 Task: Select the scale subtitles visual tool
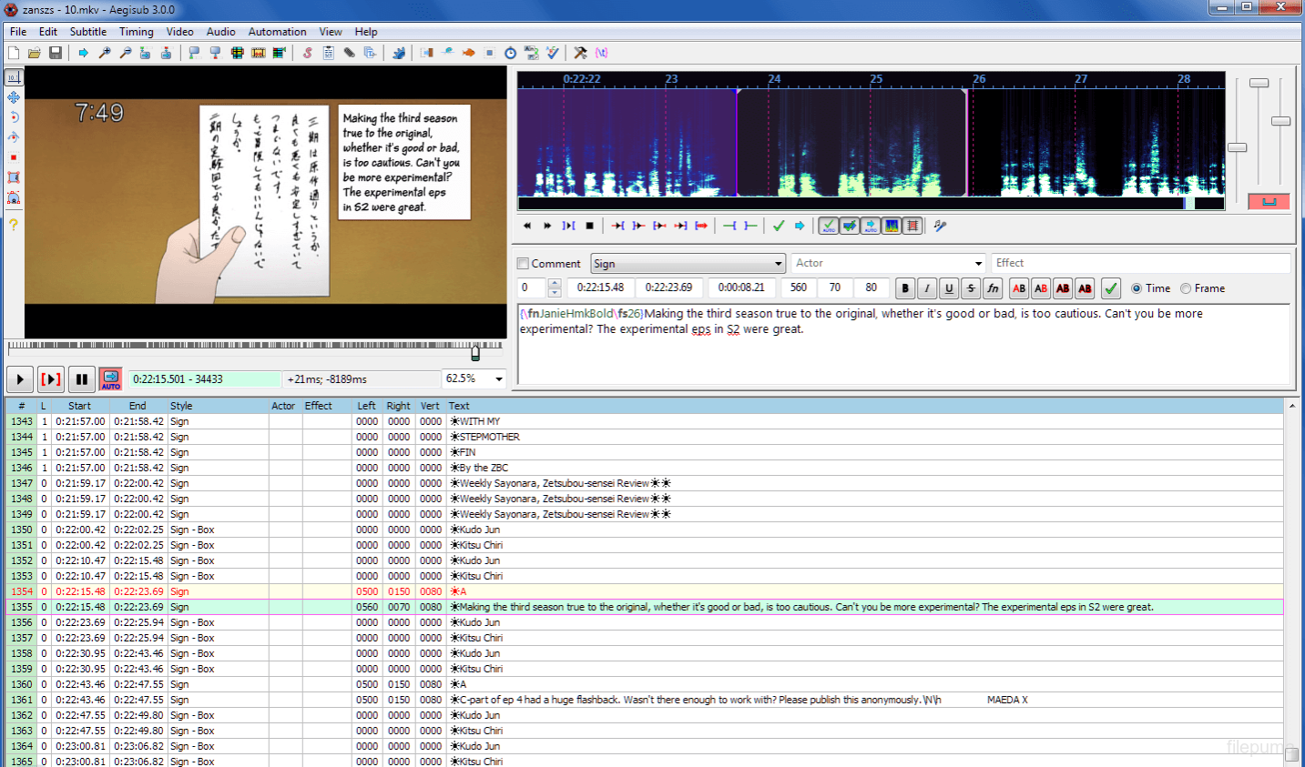pyautogui.click(x=14, y=157)
